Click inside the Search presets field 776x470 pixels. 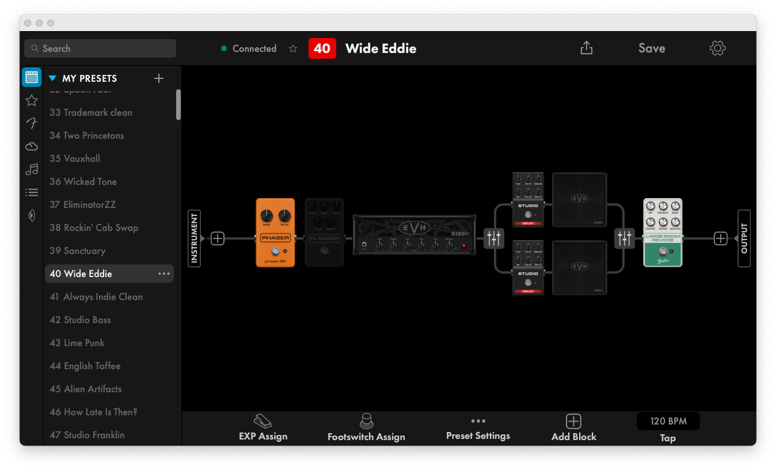tap(100, 48)
